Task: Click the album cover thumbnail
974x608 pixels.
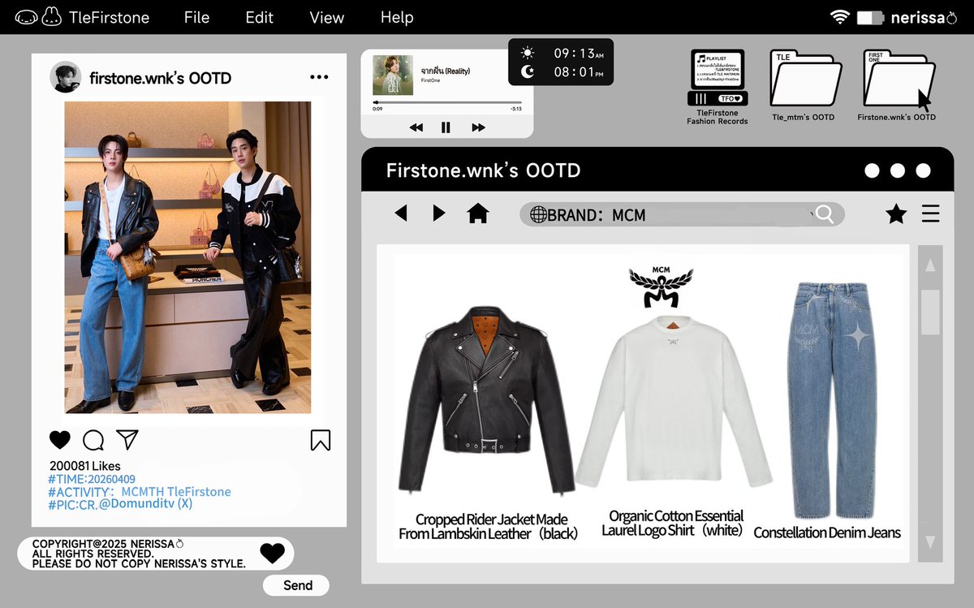Action: [x=392, y=75]
